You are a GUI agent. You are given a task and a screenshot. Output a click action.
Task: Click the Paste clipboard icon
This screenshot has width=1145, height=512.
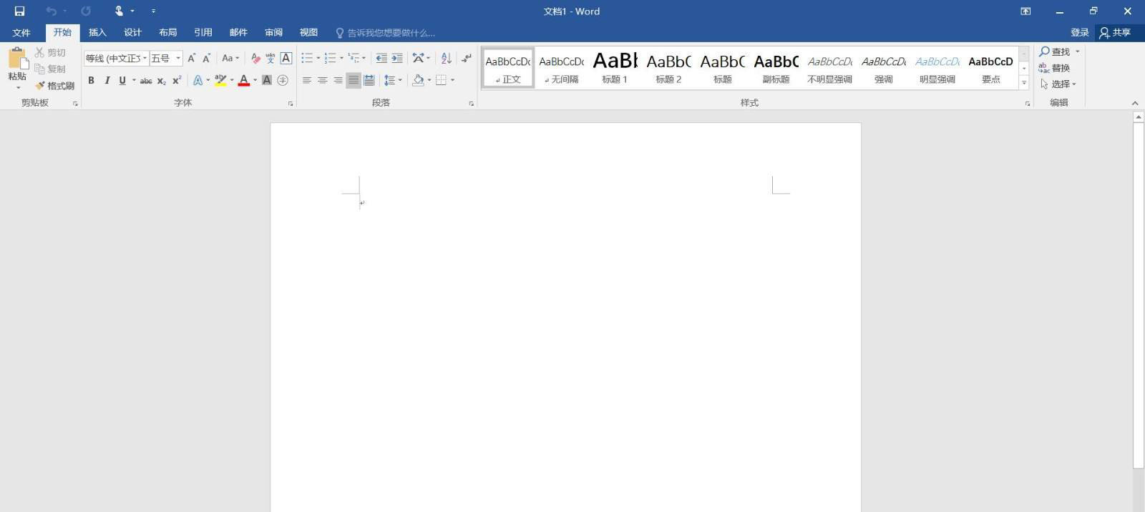18,58
